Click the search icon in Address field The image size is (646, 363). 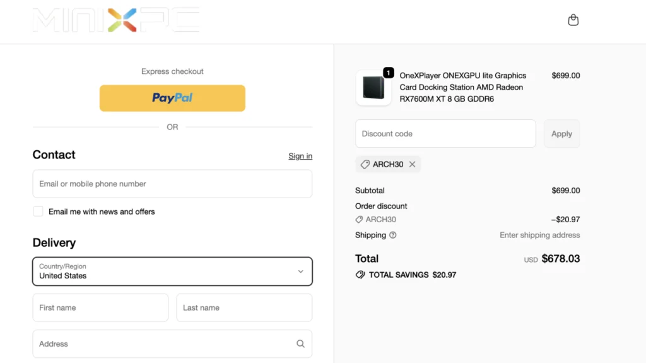(x=300, y=344)
